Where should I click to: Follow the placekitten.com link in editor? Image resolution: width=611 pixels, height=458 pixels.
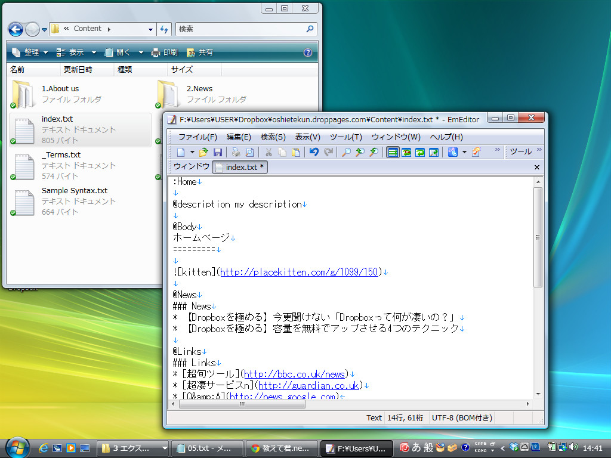300,272
